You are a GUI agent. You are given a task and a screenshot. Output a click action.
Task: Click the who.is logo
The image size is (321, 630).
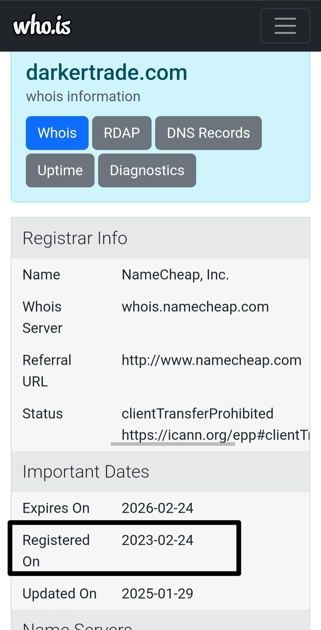tap(42, 25)
